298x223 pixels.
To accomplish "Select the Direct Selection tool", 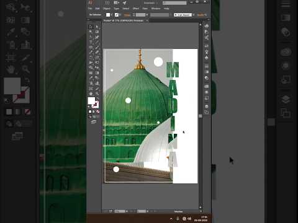I will pyautogui.click(x=97, y=27).
